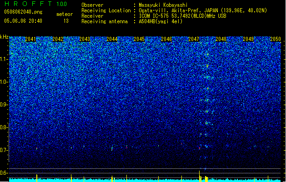Click the 2046 time axis label
286x182 pixels.
(x=166, y=39)
